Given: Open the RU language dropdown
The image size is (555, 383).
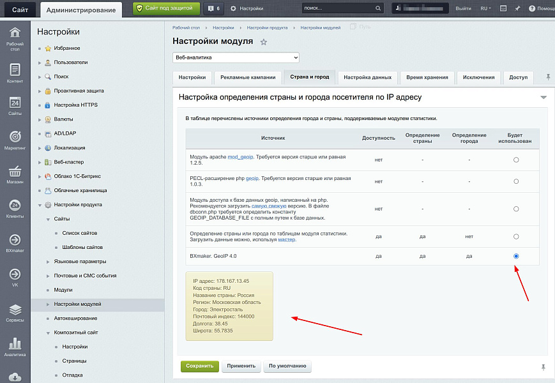Looking at the screenshot, I should tap(485, 8).
